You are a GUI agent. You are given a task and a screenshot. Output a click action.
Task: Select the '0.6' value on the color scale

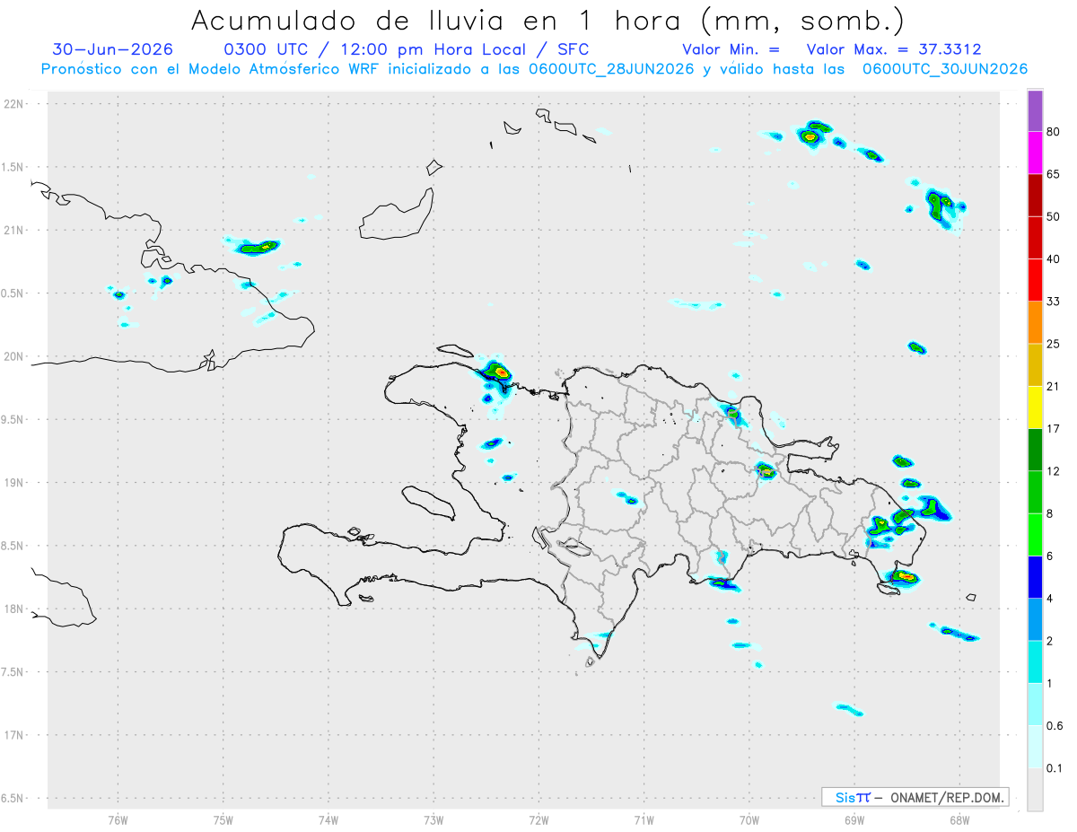[1055, 726]
